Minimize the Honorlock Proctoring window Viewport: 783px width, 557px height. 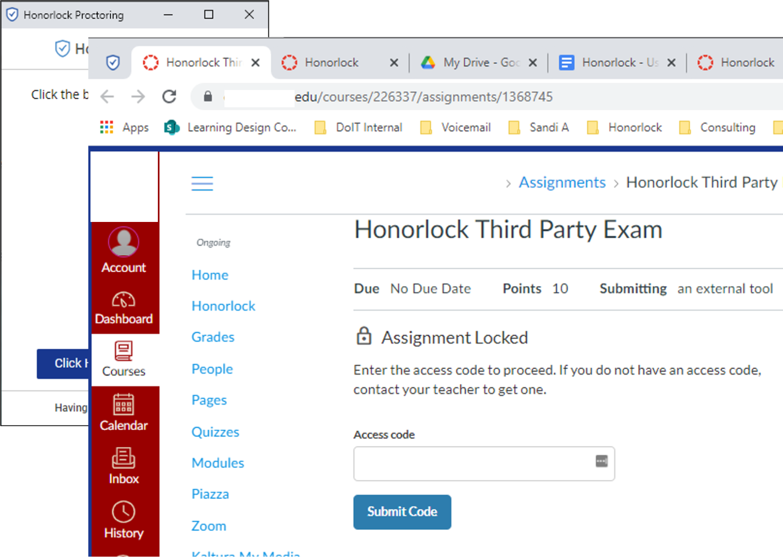pyautogui.click(x=168, y=15)
